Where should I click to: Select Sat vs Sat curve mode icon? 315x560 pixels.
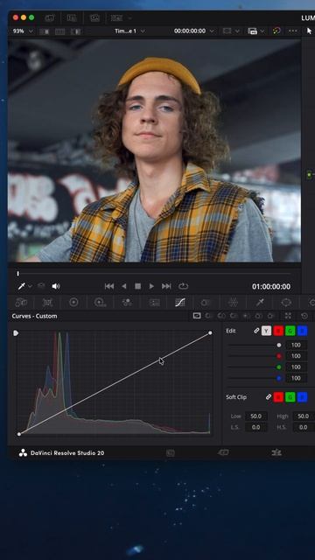click(259, 316)
